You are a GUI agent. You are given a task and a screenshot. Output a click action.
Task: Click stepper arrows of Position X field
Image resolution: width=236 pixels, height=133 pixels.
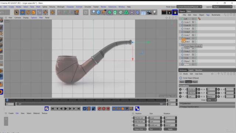(x=146, y=118)
